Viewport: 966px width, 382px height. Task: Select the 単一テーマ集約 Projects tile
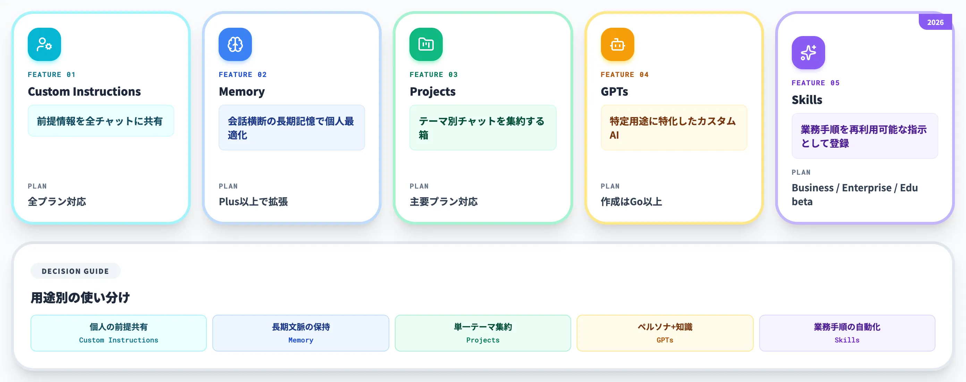point(483,333)
